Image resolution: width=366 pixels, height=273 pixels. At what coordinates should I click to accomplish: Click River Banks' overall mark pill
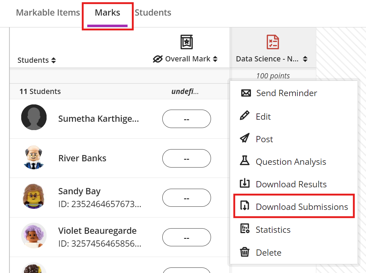pos(187,159)
